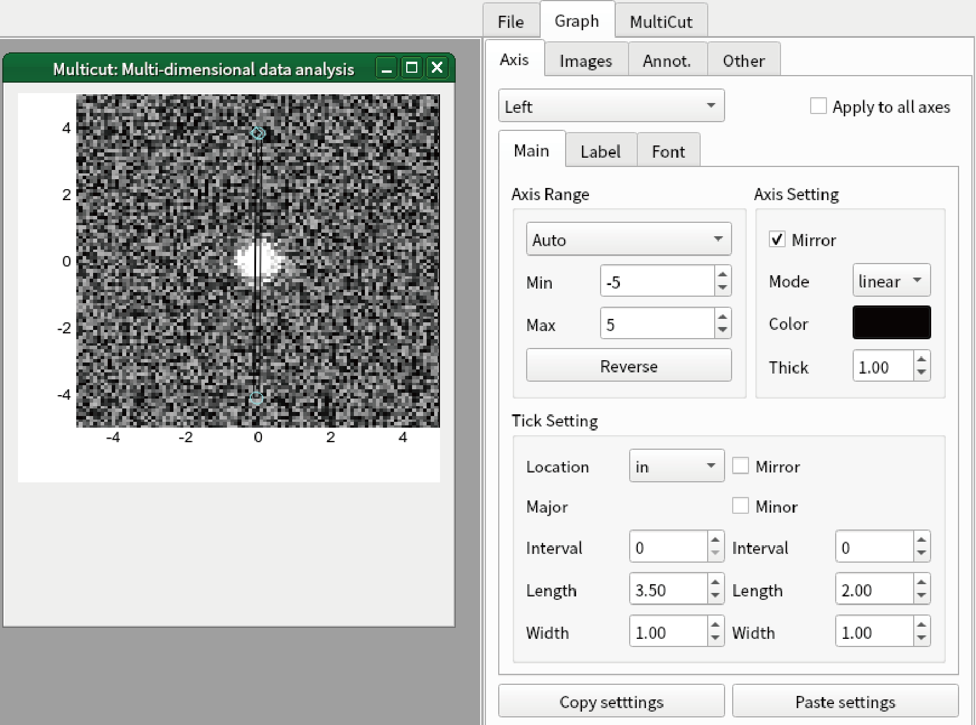Click the Copy setttings button
The height and width of the screenshot is (725, 976).
(x=611, y=701)
